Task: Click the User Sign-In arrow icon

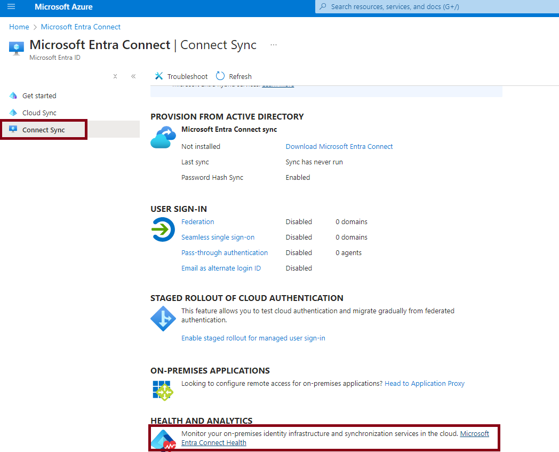Action: point(163,229)
